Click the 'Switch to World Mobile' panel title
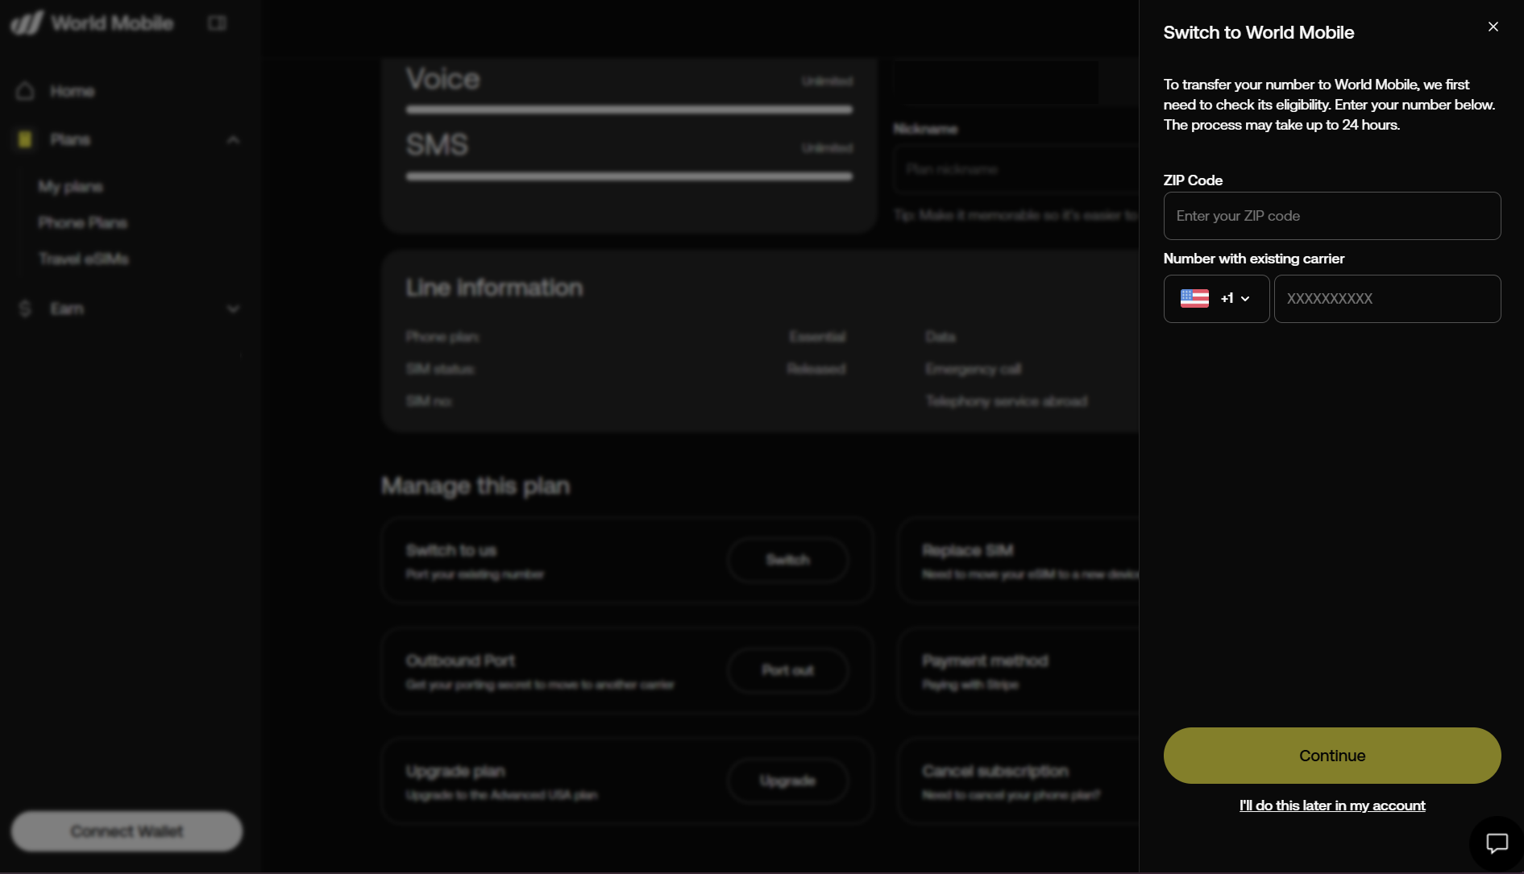 1258,33
